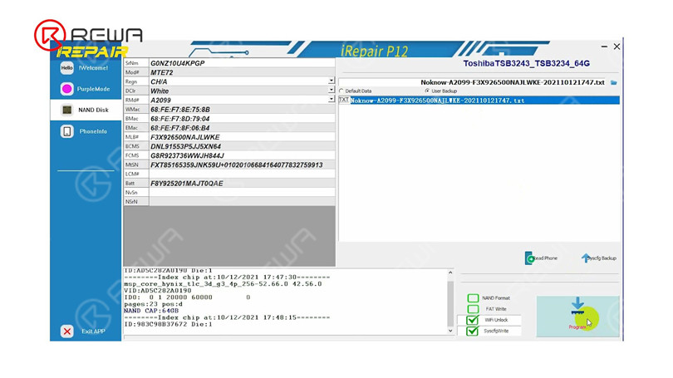Uncheck the SyscfgWrite checkbox
Screen dimensions: 673x378
pos(473,331)
